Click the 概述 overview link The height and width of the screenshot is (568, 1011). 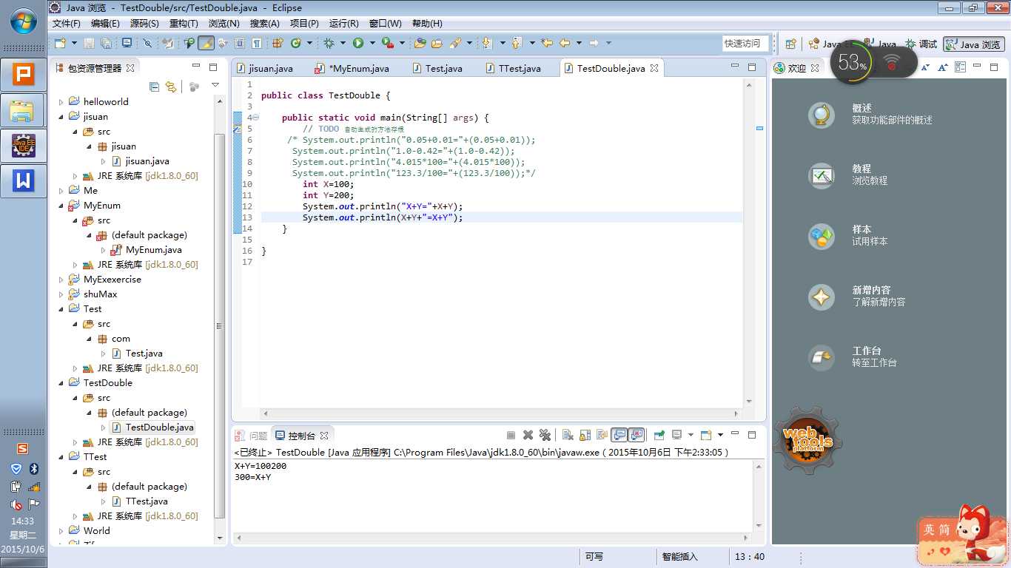(861, 108)
